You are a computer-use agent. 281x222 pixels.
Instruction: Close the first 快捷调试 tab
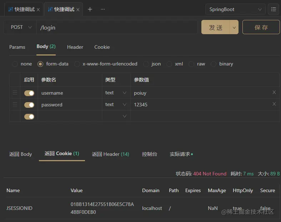(38, 10)
